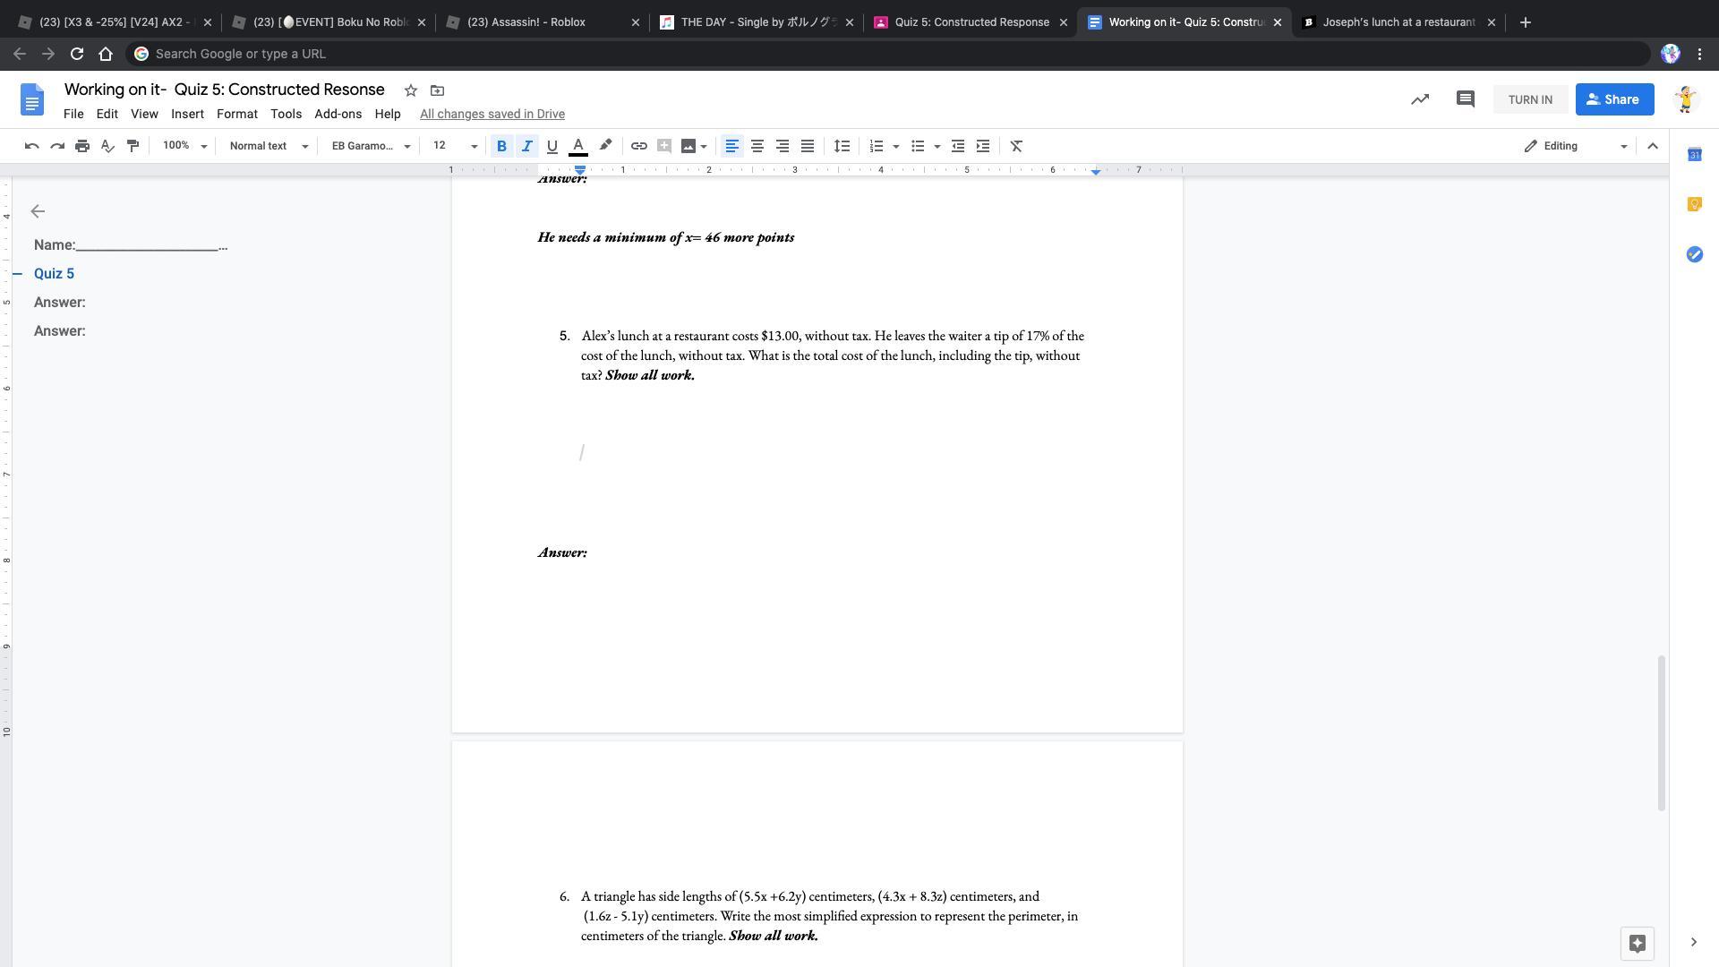Open the text color picker

578,146
